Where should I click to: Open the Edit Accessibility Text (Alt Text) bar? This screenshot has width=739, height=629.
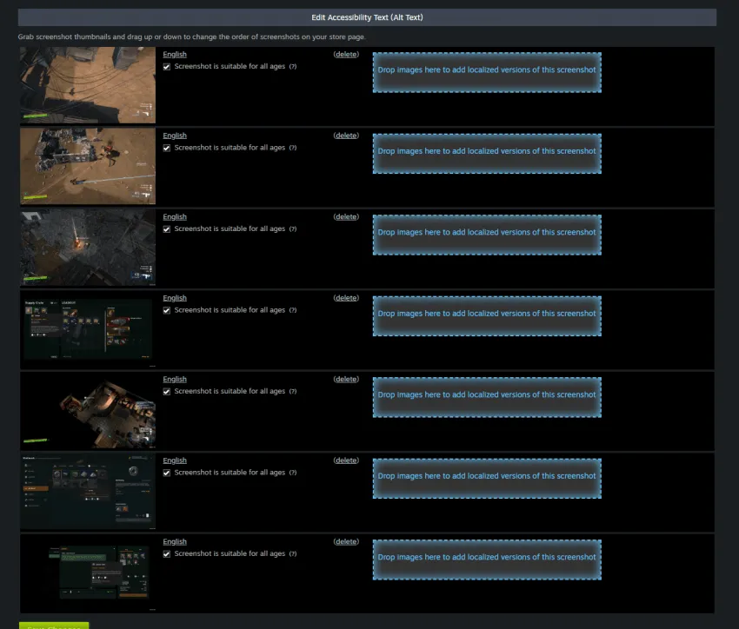[x=367, y=17]
